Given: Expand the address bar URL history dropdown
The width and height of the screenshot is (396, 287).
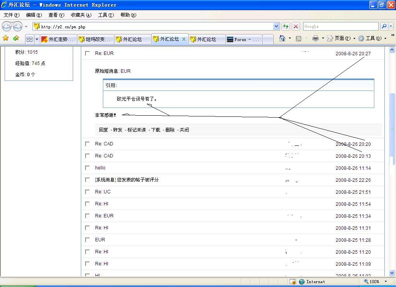Looking at the screenshot, I should (276, 26).
